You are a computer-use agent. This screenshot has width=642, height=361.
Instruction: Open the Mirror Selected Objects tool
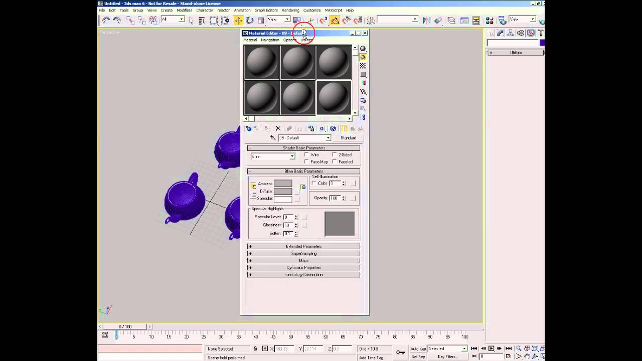(x=426, y=20)
